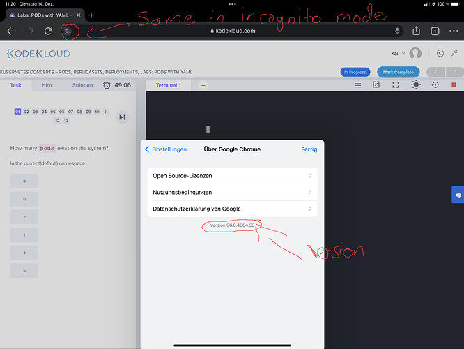Open Datenschutzerklärung von Google
Screen dimensions: 464x349
click(232, 209)
